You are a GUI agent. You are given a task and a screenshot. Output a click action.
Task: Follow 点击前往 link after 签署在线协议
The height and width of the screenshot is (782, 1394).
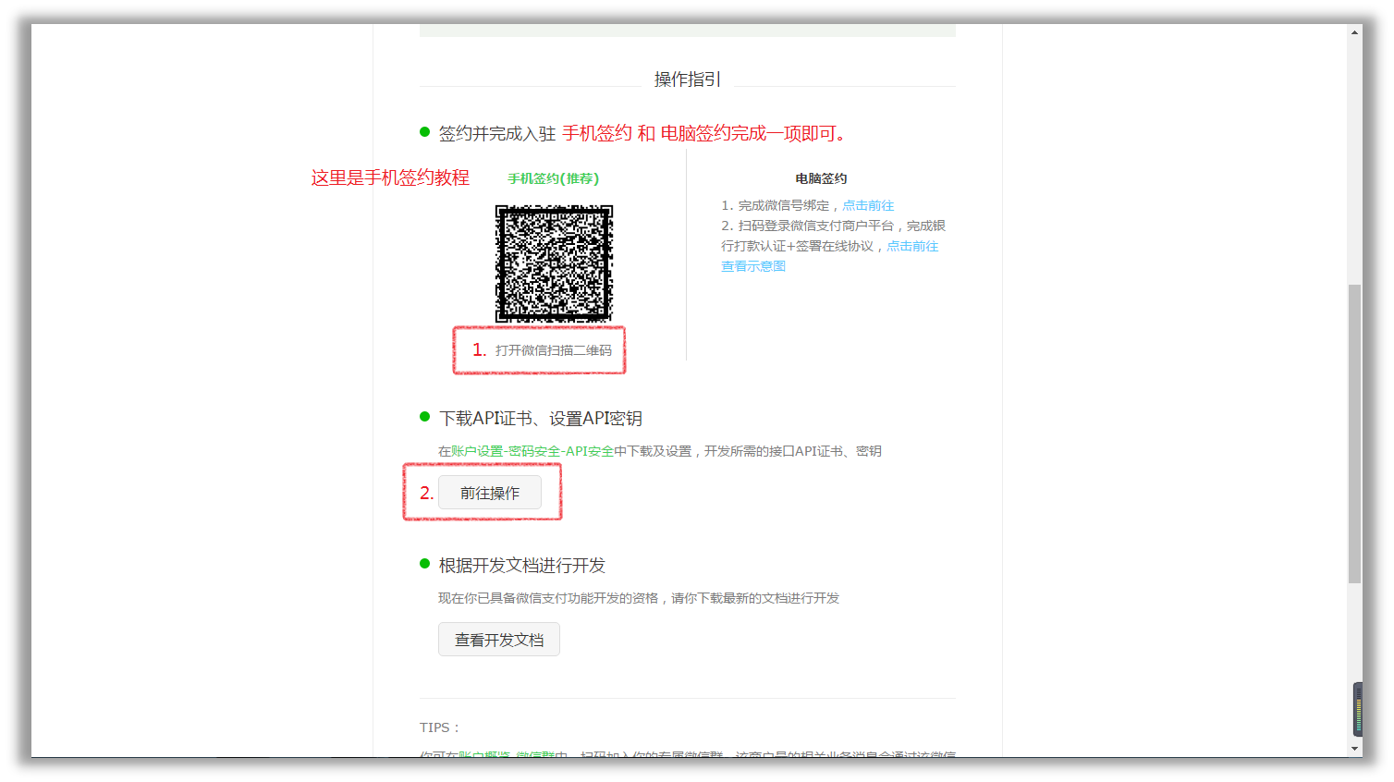click(x=912, y=246)
